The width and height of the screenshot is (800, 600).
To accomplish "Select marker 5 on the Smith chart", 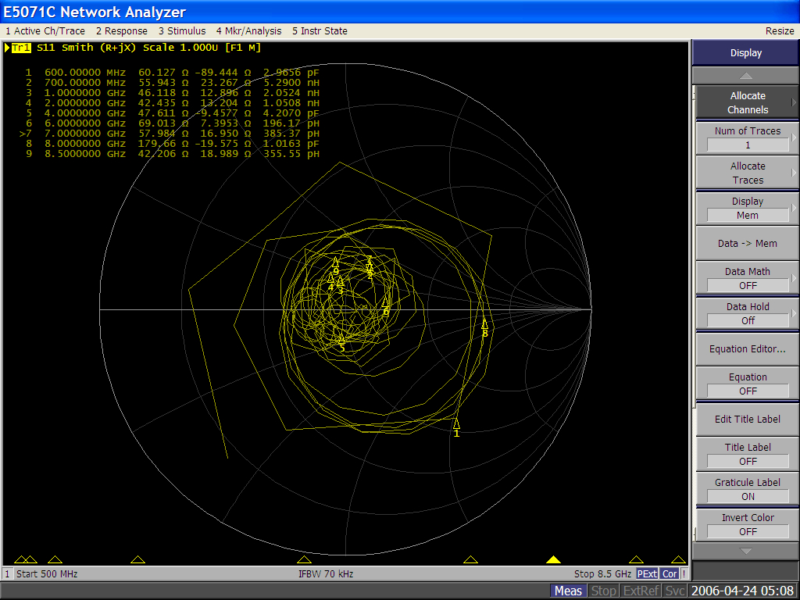I will [x=342, y=342].
